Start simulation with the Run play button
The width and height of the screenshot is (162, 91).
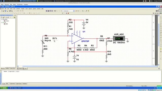click(65, 13)
